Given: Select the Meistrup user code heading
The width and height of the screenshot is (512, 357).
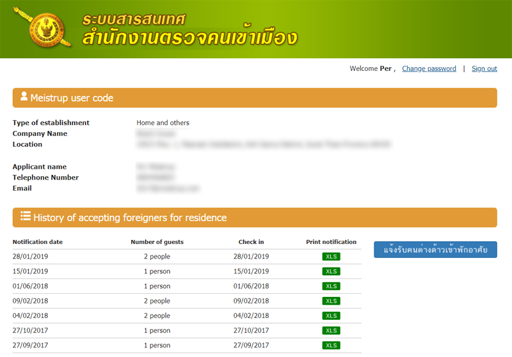Looking at the screenshot, I should coord(72,98).
